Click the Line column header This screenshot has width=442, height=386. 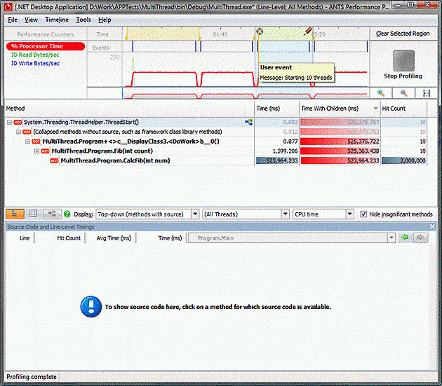[x=25, y=238]
